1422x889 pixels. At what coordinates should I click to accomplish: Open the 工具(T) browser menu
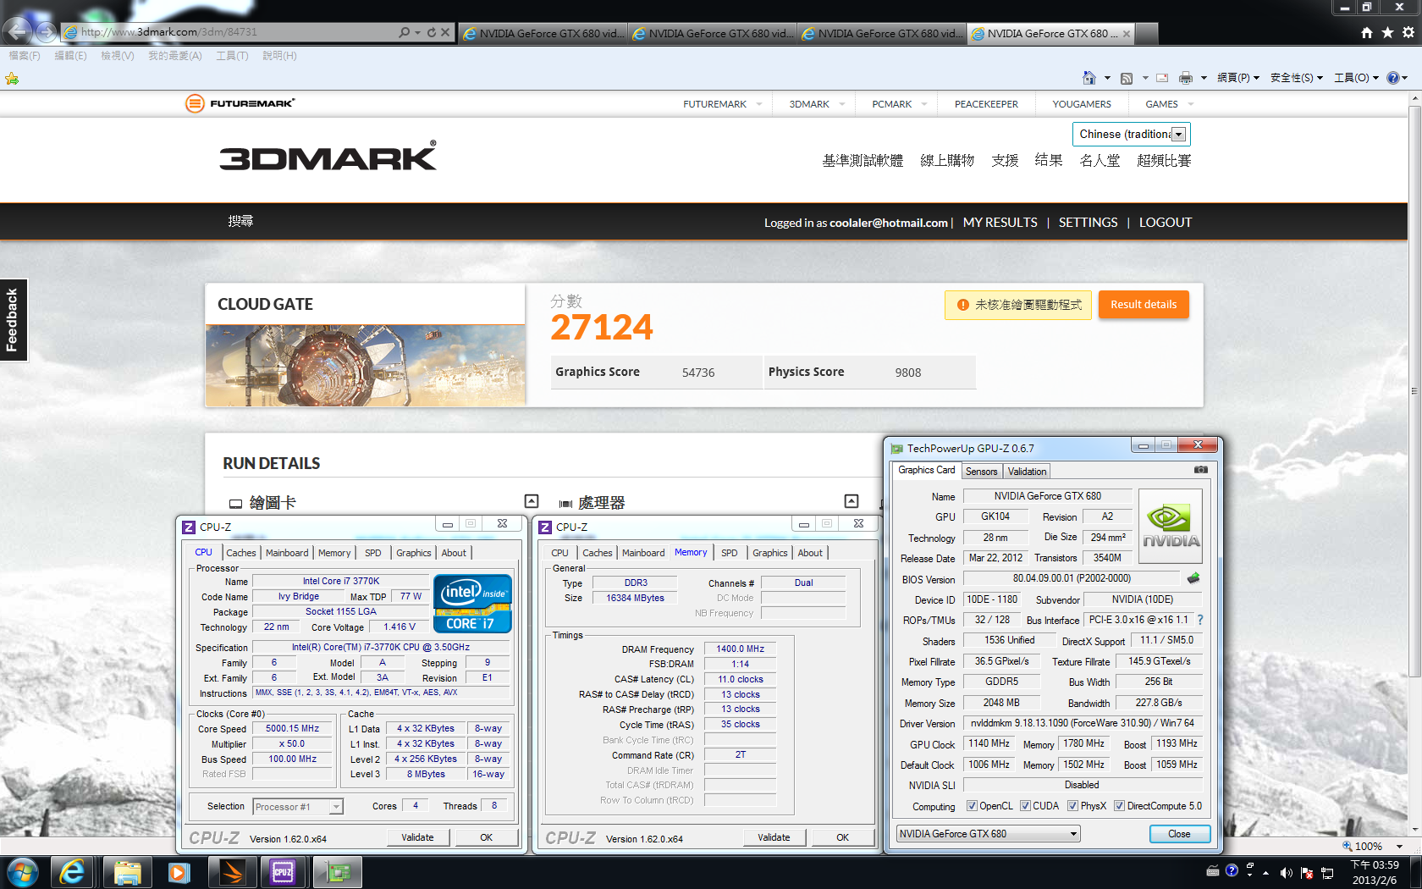(x=232, y=56)
